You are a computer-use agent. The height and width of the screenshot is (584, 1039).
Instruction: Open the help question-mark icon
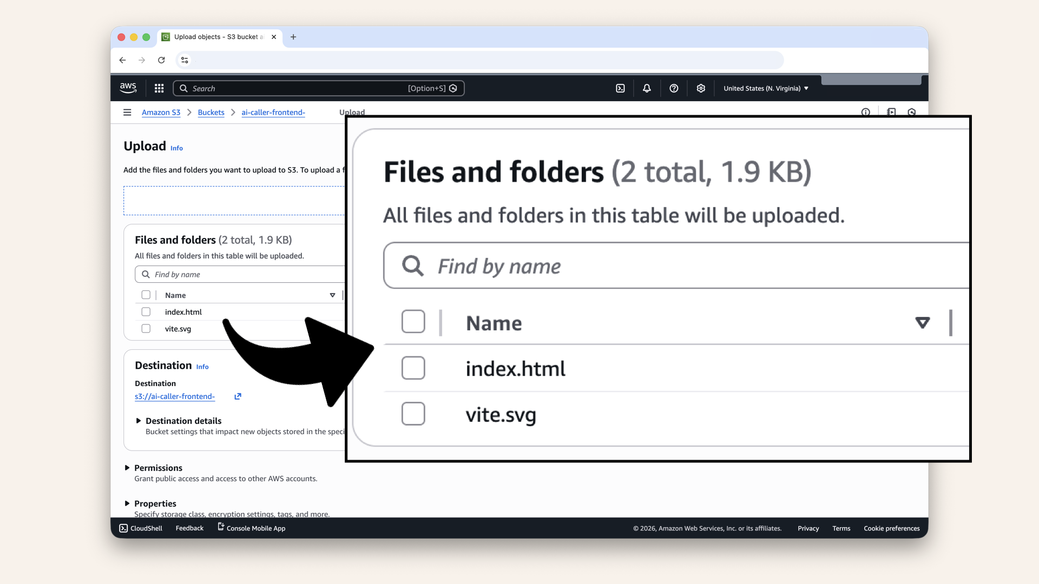[x=674, y=88]
